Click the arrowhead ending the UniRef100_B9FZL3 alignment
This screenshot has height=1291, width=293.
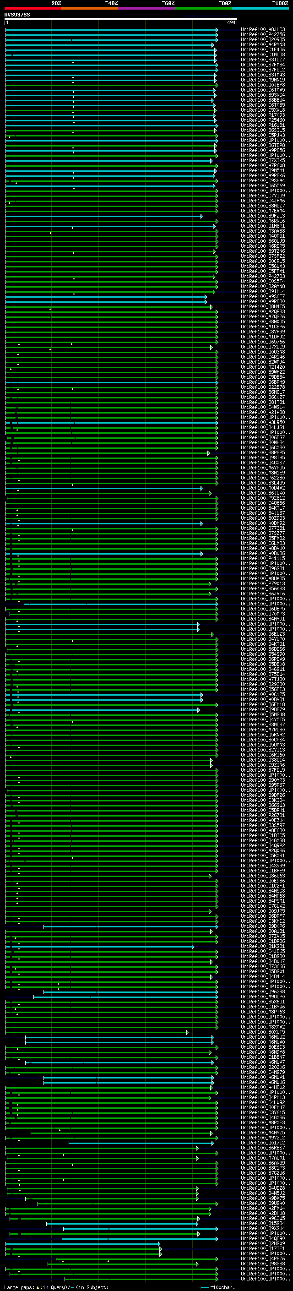pyautogui.click(x=202, y=217)
